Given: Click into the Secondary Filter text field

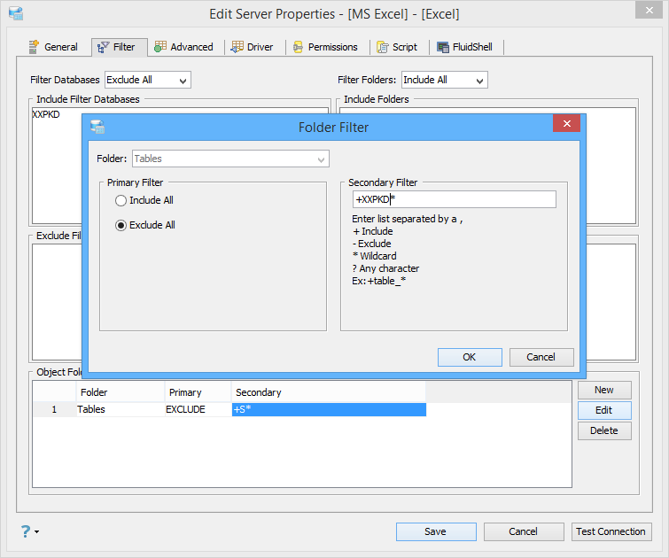Looking at the screenshot, I should point(455,199).
